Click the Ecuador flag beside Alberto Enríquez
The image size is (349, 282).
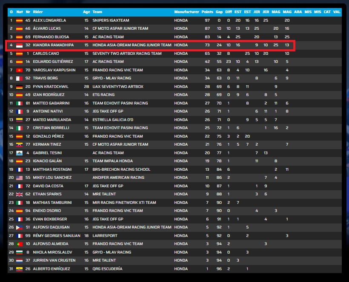tap(19, 269)
